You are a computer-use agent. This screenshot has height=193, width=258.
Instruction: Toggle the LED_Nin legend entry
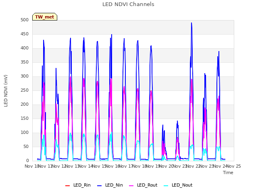[110, 185]
